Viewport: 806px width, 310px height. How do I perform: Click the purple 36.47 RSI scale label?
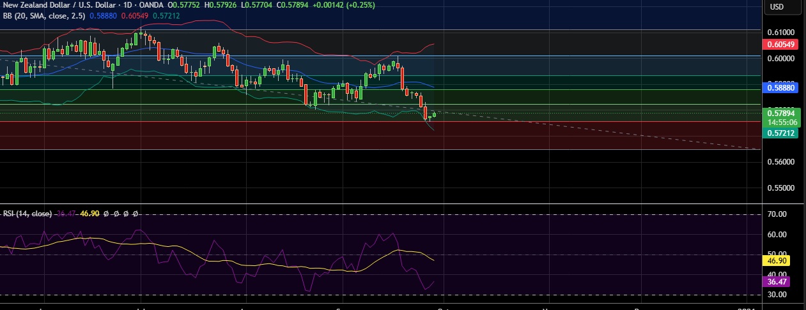776,281
